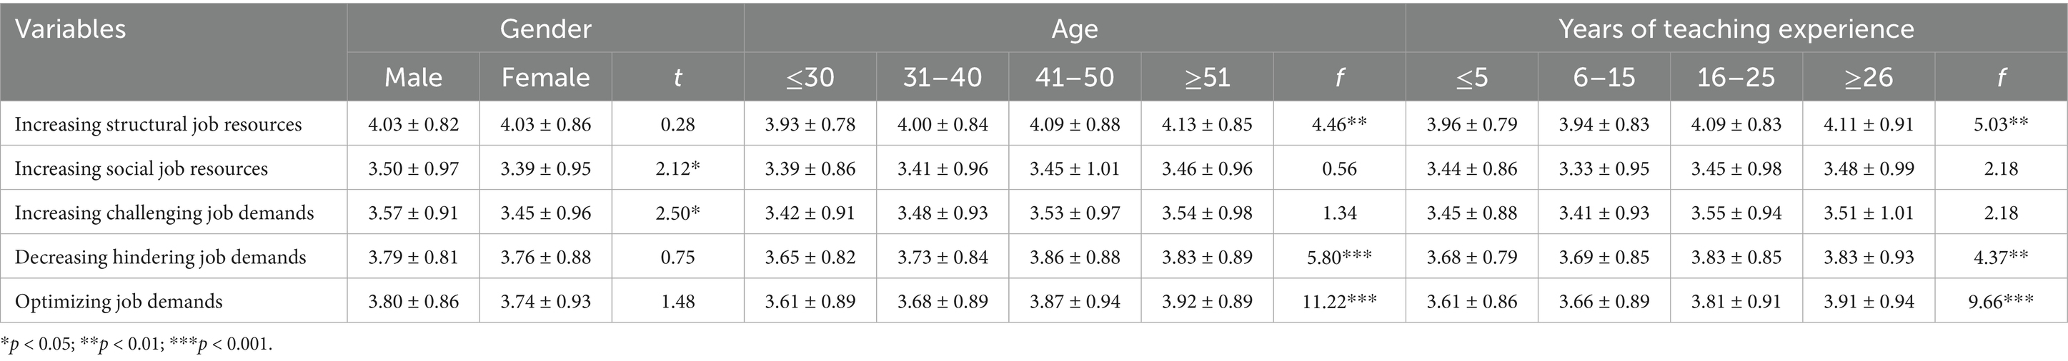
Task: Click the 11.22*** value cell
Action: pyautogui.click(x=1338, y=302)
